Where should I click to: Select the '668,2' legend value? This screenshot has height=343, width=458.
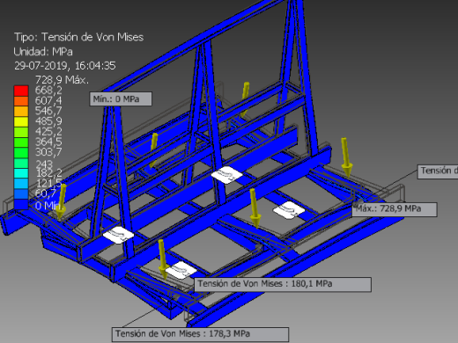[48, 91]
